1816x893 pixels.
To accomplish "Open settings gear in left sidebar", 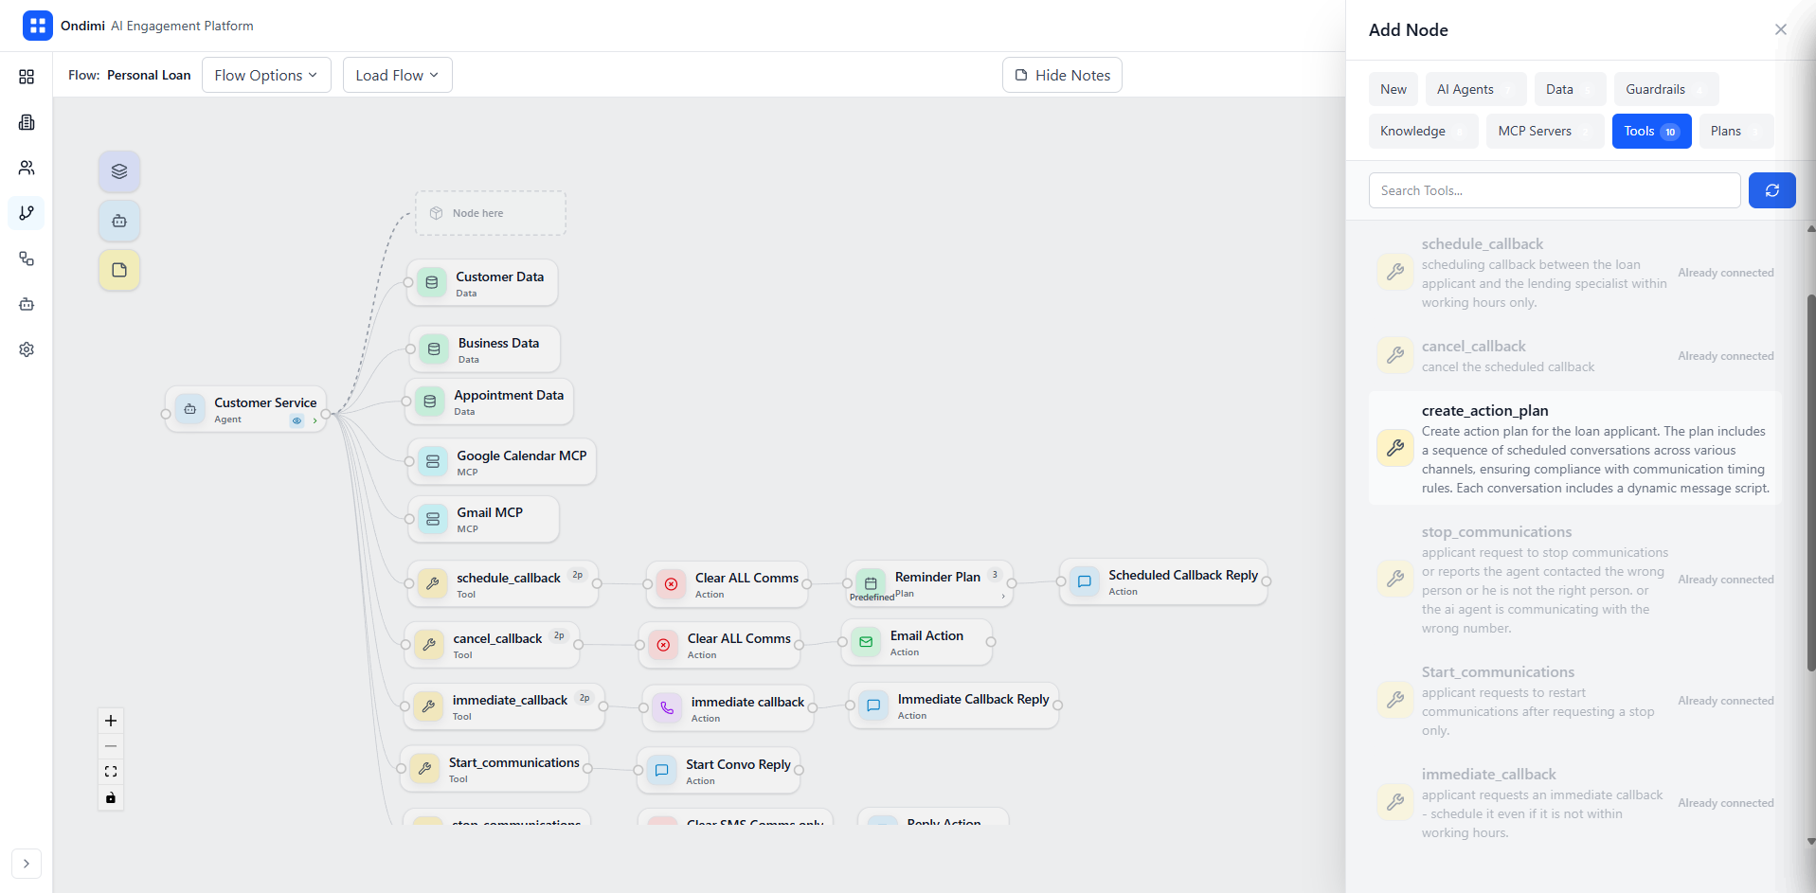I will tap(27, 349).
